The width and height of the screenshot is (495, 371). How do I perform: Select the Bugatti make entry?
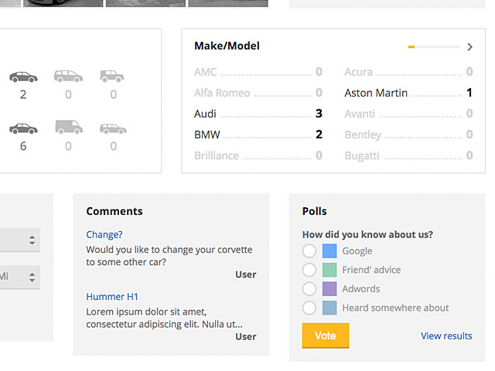point(408,155)
